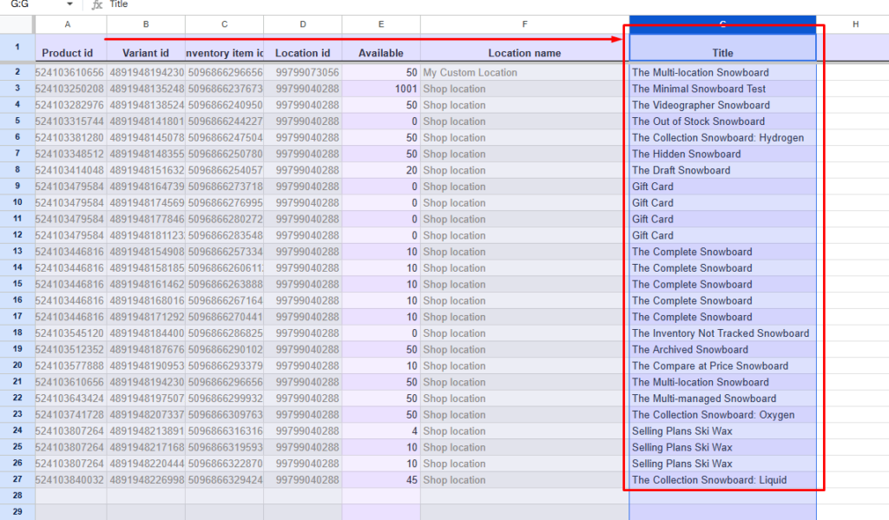Click The Collection Snowboard: Oxygen cell
Screen dimensions: 889x520
point(723,415)
